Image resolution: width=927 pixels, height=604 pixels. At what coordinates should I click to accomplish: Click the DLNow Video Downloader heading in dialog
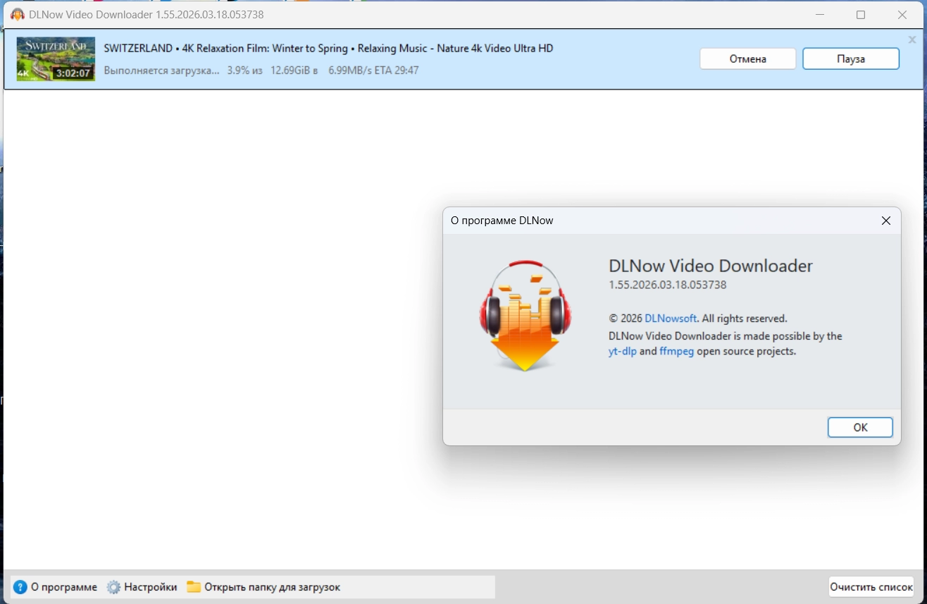coord(711,266)
